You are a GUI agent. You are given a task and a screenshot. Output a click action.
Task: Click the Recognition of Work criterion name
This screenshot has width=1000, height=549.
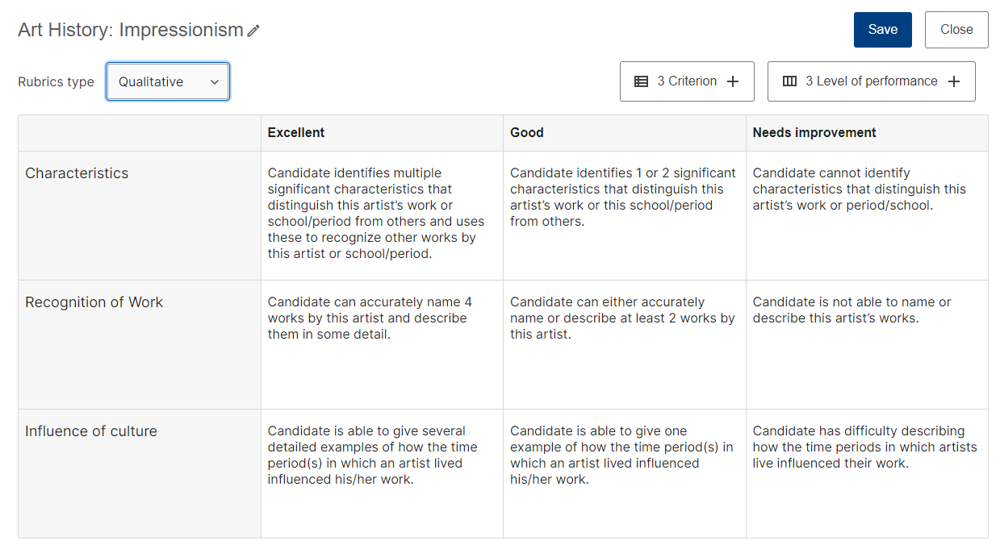click(x=94, y=302)
